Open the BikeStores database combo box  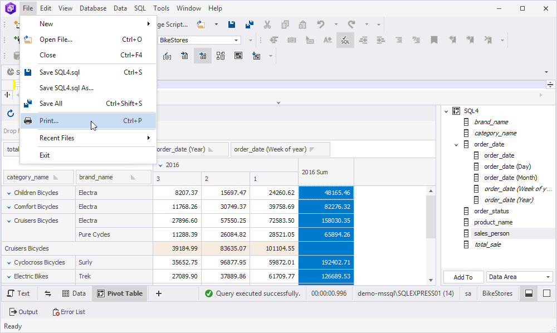(199, 40)
